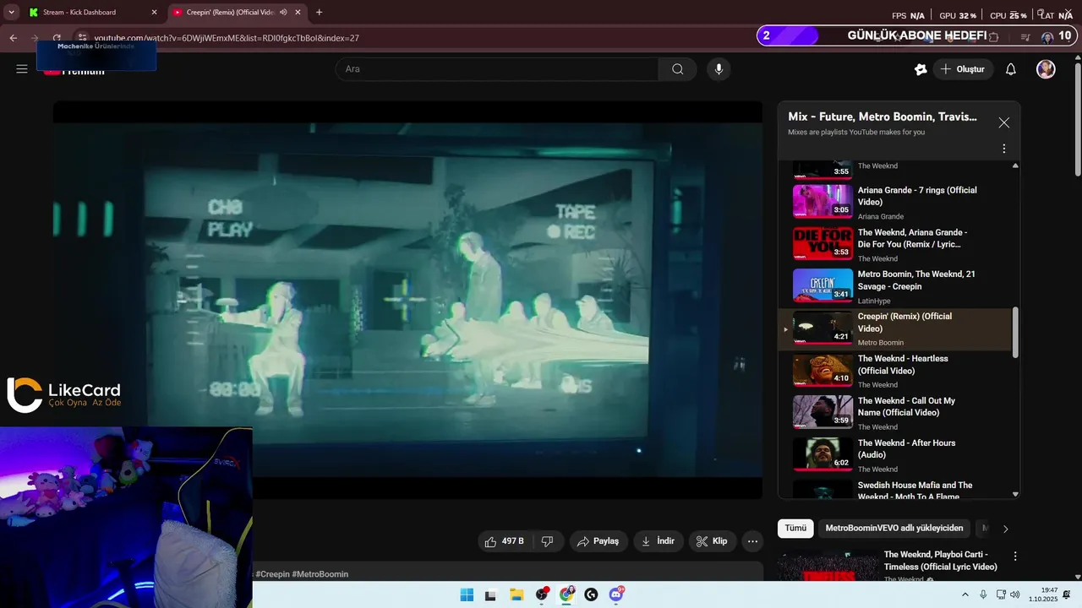Screen dimensions: 1082x608
Task: Click the playlist scroll-up arrow
Action: click(x=1015, y=166)
